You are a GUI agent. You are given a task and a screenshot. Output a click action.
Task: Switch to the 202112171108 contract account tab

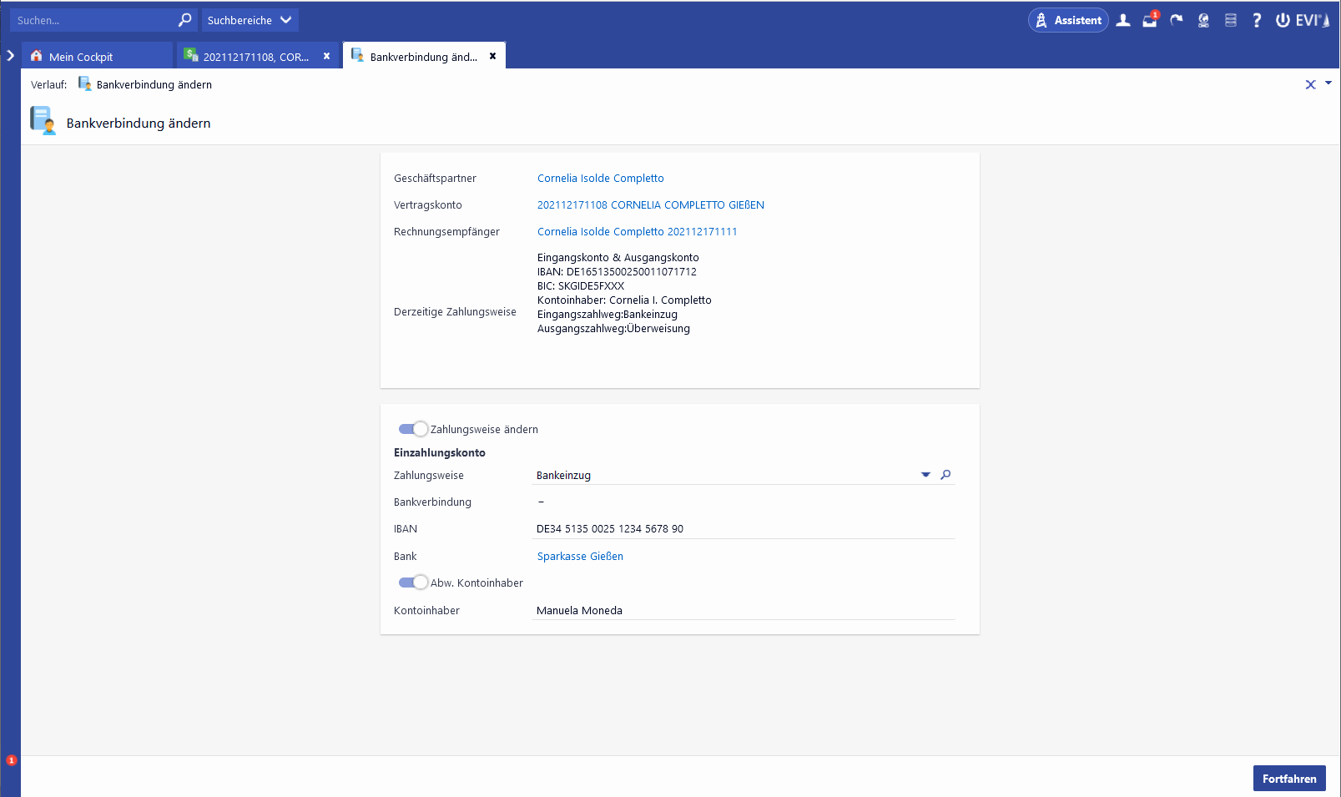pyautogui.click(x=255, y=57)
